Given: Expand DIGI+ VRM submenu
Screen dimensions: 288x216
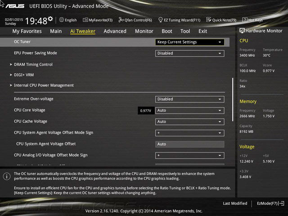Looking at the screenshot, I should point(24,75).
